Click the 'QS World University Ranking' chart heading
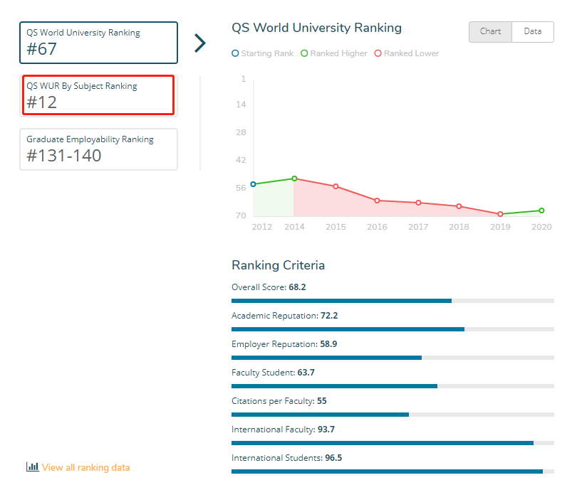572x485 pixels. (317, 28)
